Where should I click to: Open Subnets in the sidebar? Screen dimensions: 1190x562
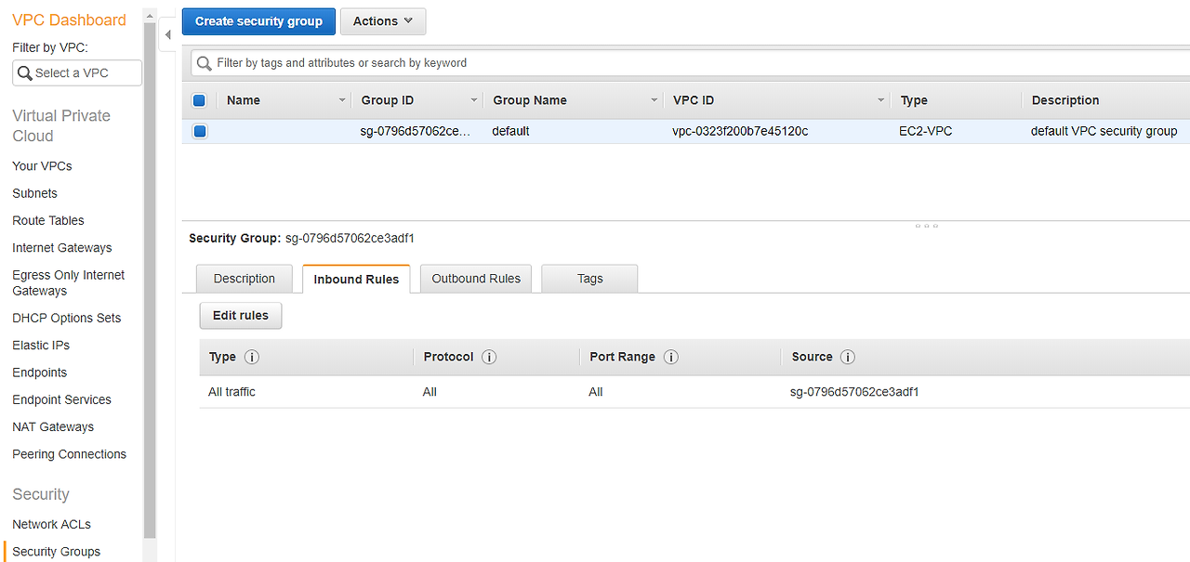click(x=34, y=193)
